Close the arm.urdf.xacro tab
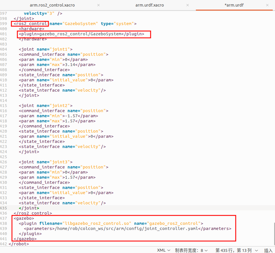The width and height of the screenshot is (275, 253). (187, 5)
